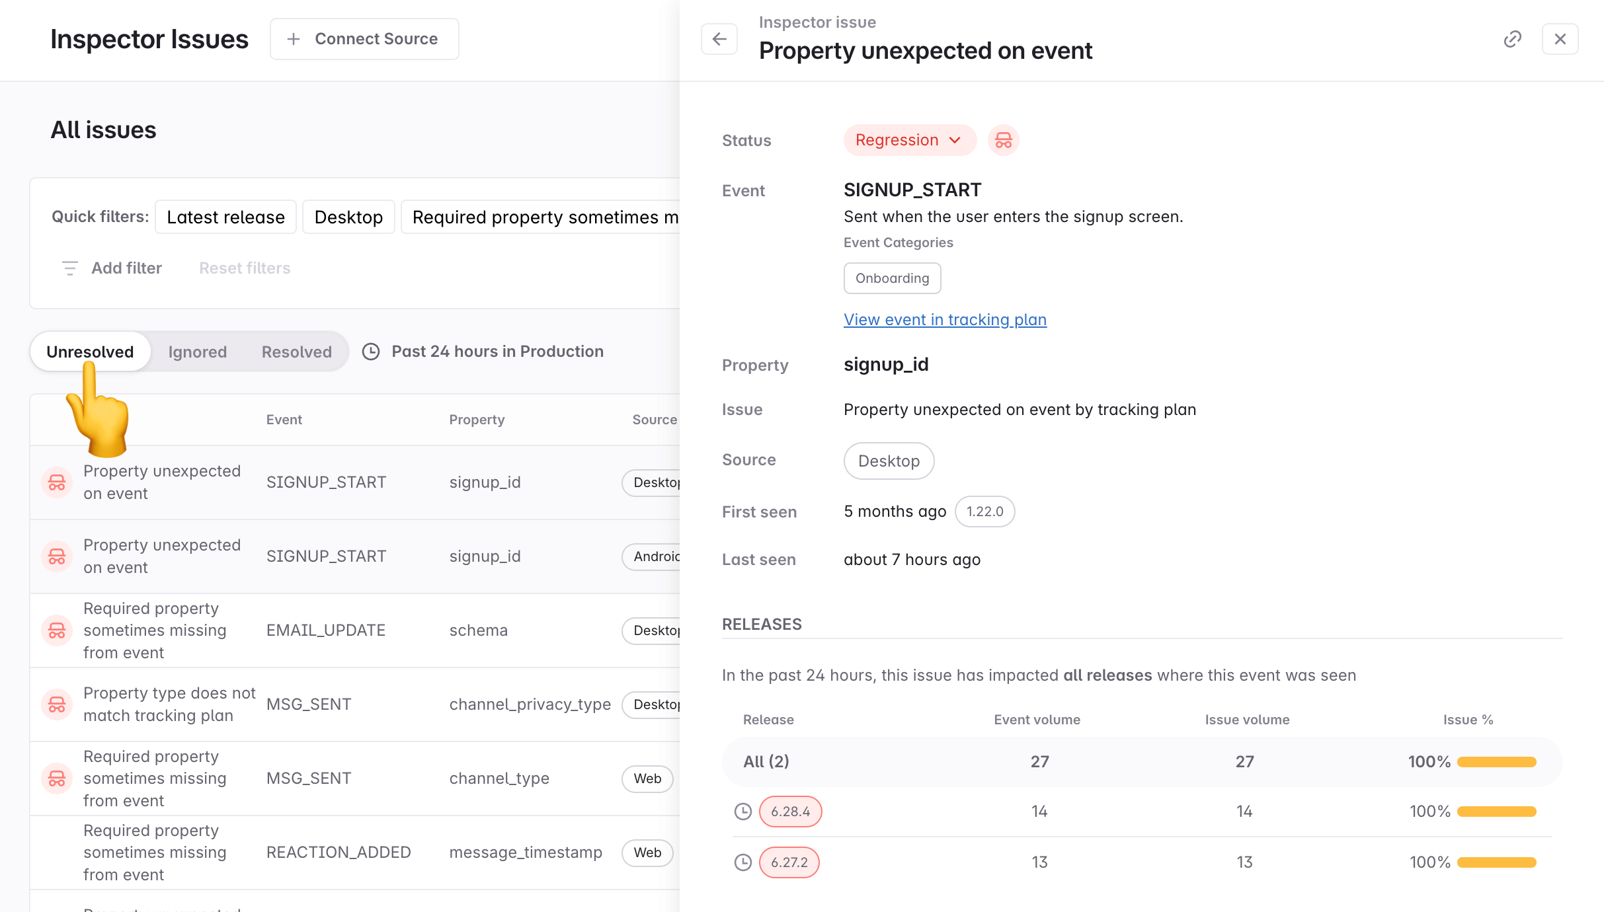1604x912 pixels.
Task: Click the regression glasses icon beside Status
Action: [x=1003, y=140]
